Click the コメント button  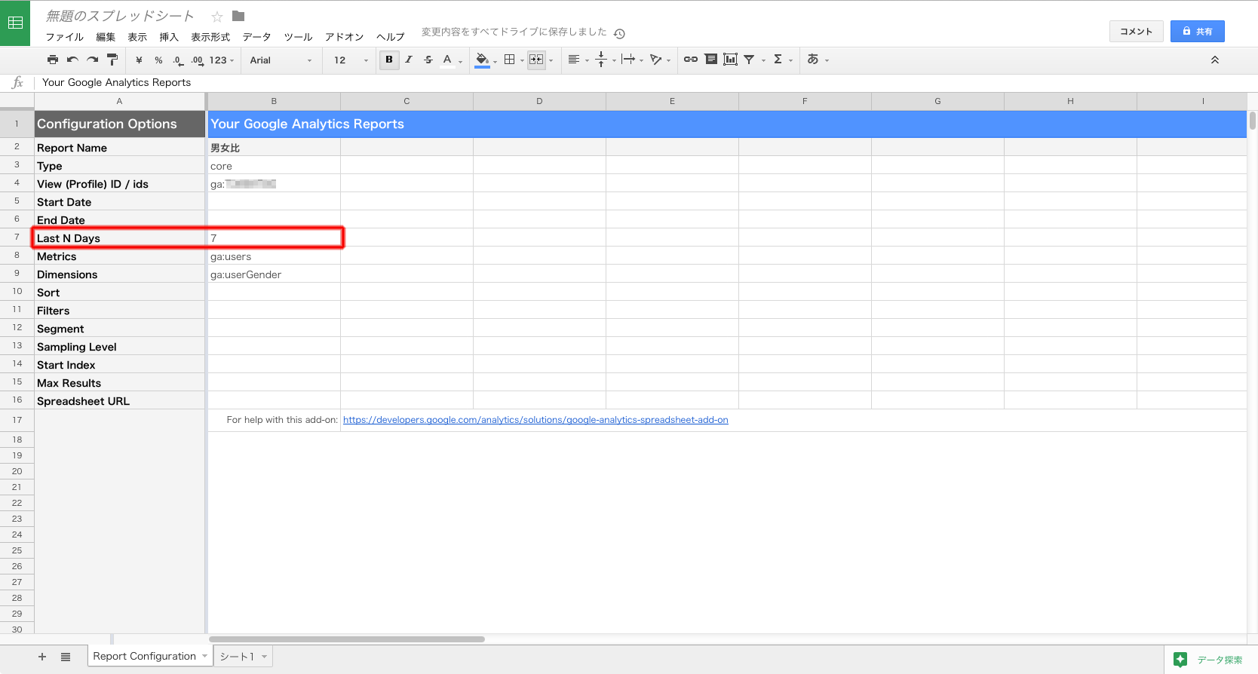click(1136, 31)
